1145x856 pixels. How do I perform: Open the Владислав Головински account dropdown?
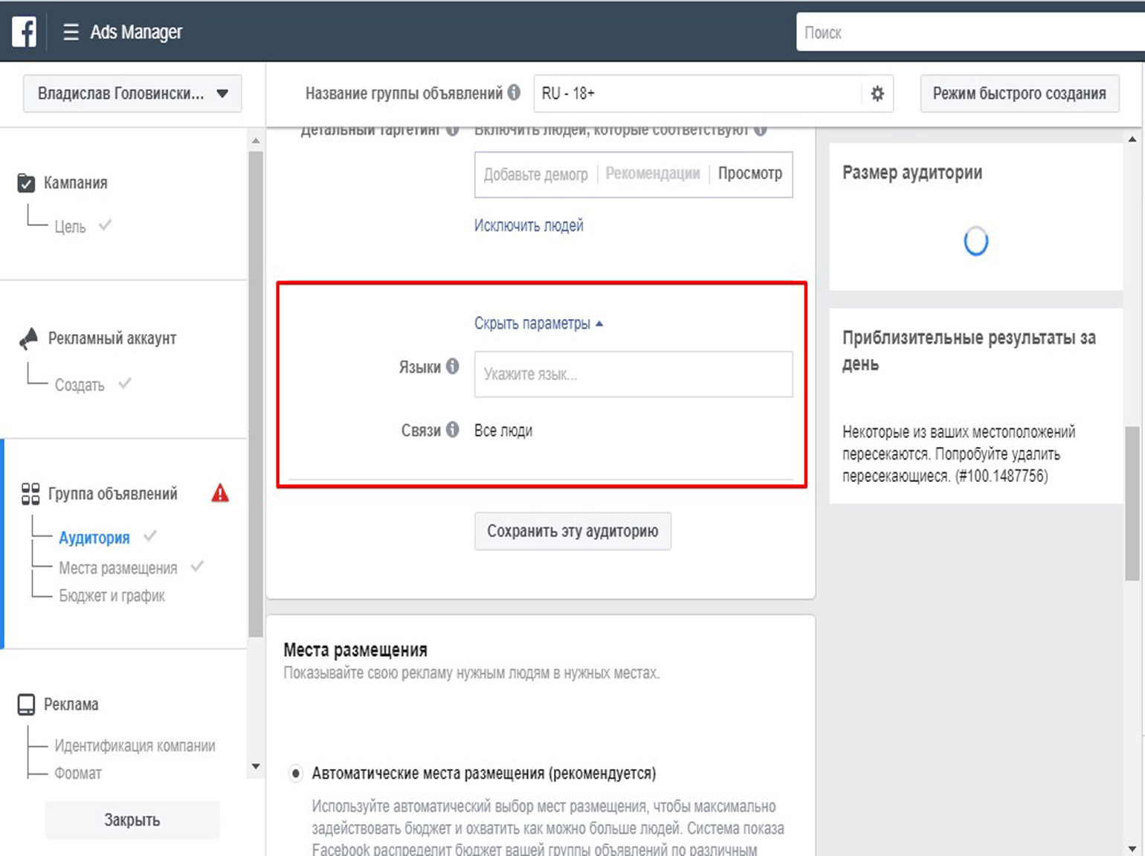point(132,94)
